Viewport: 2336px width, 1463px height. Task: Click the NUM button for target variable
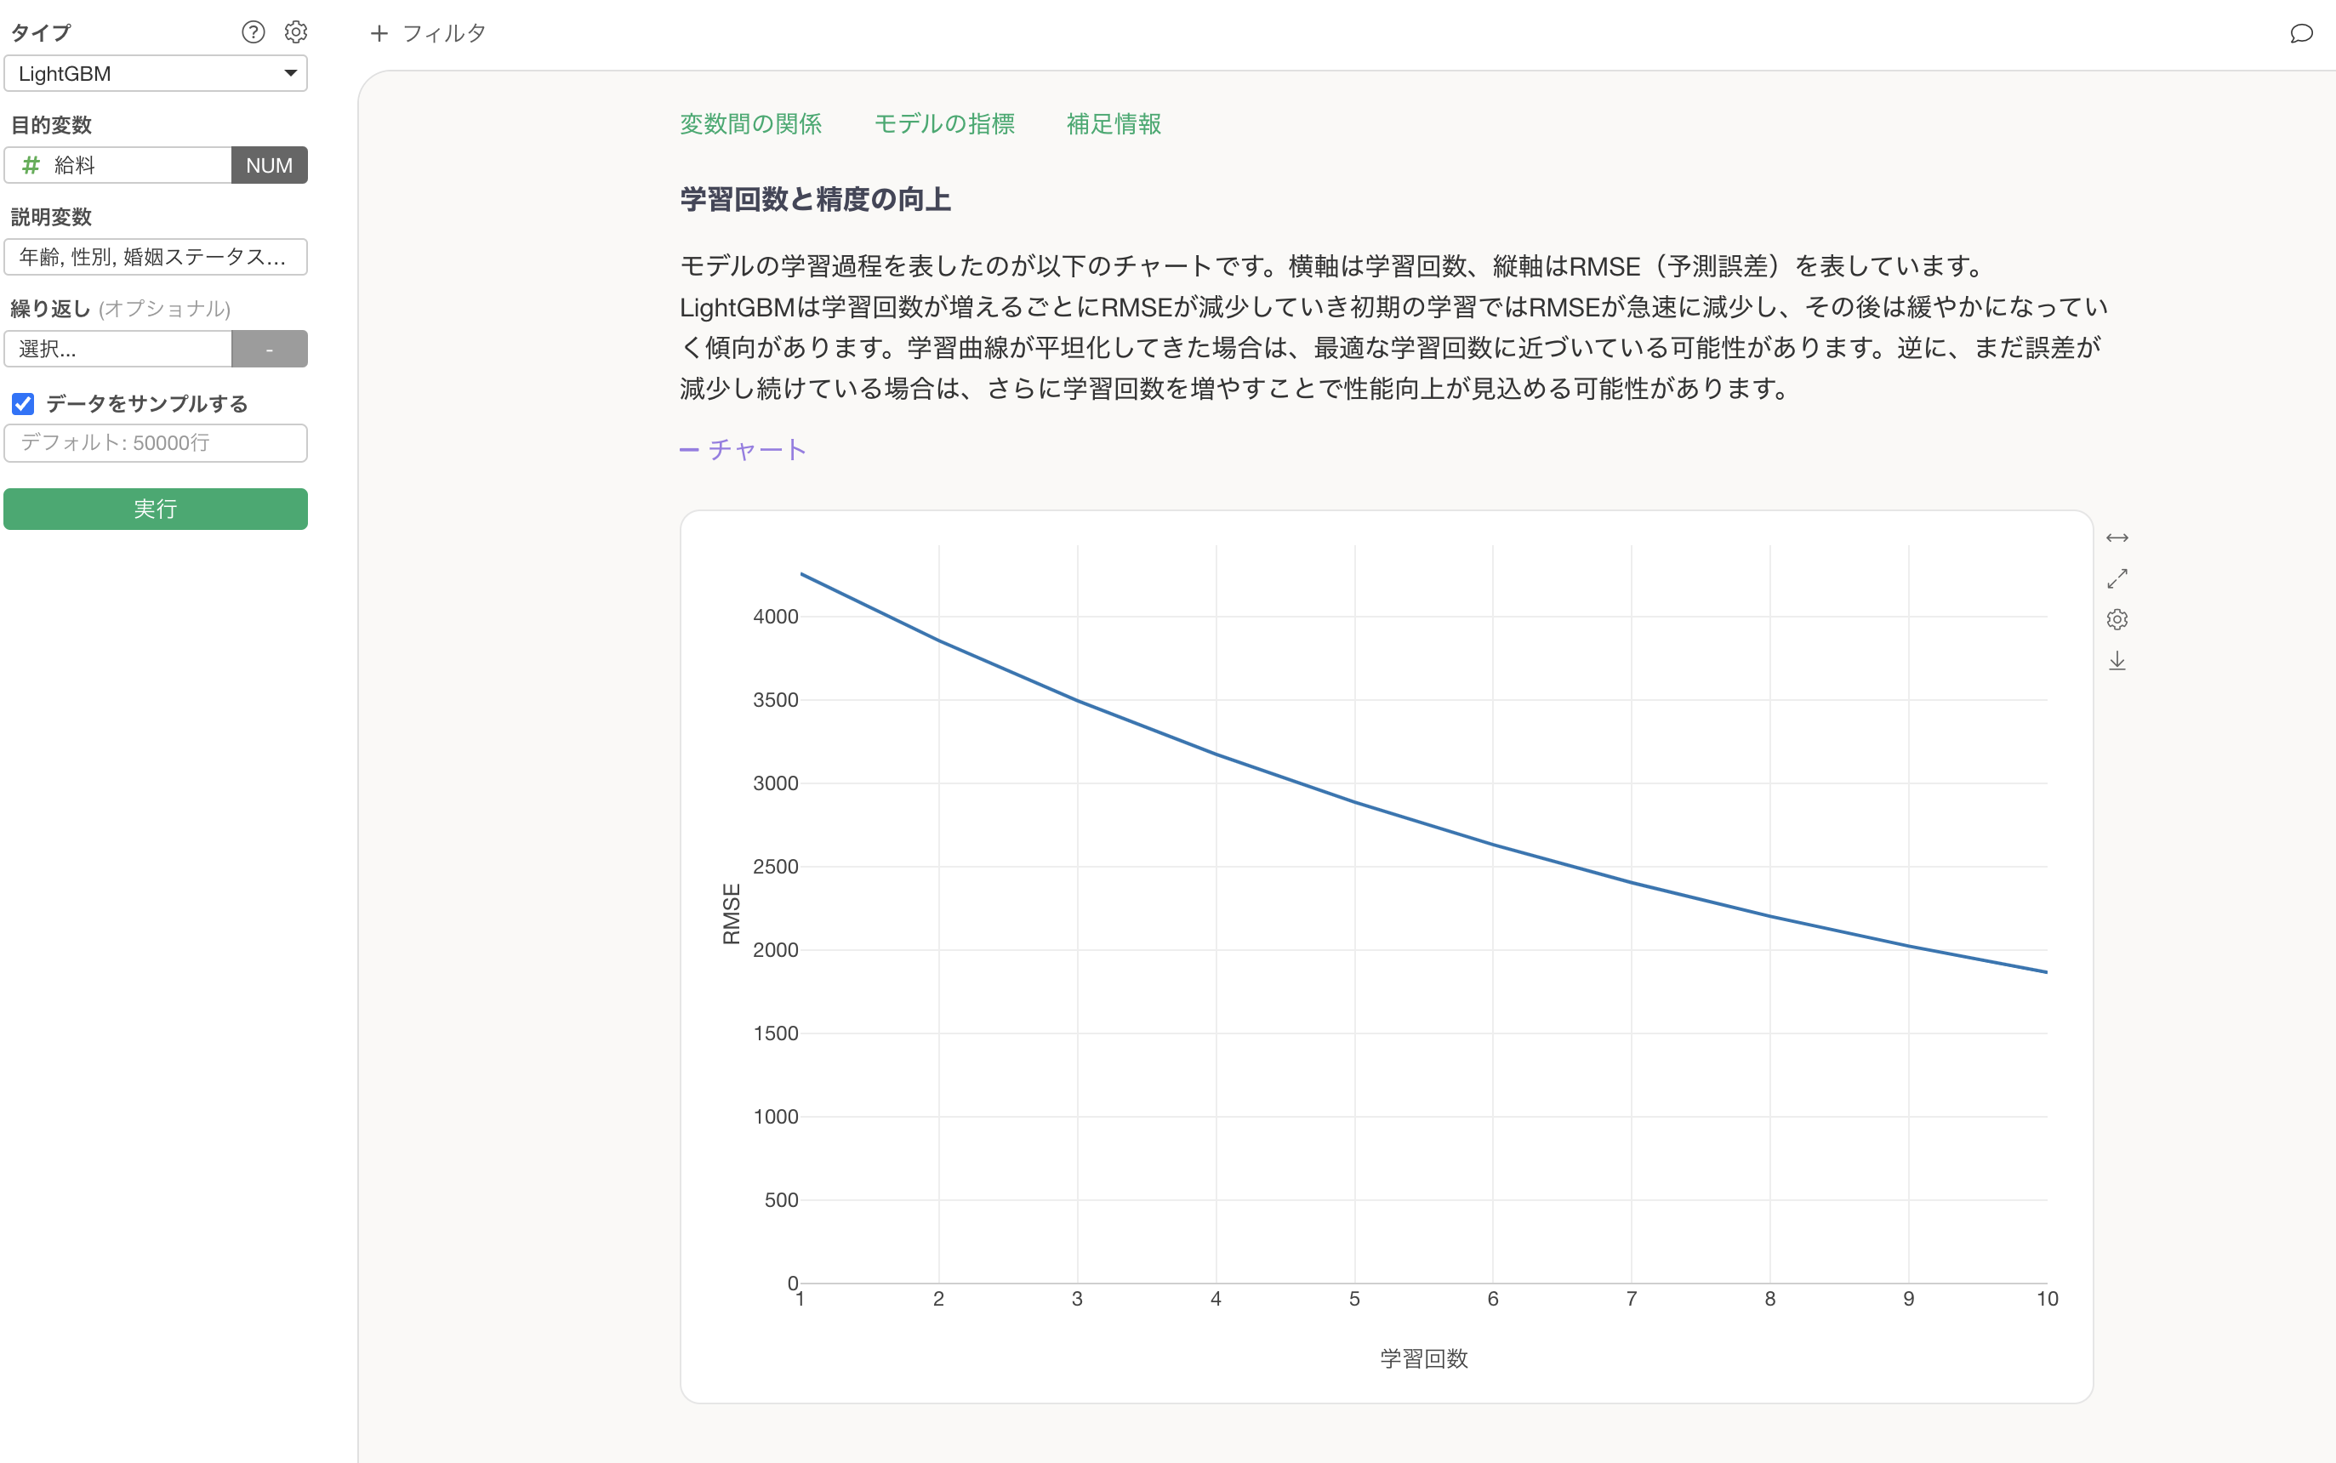[269, 166]
